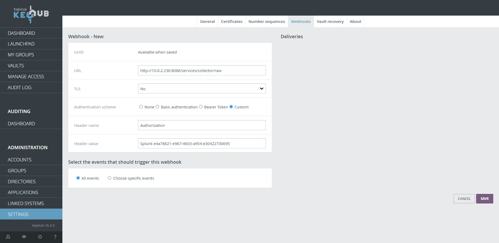The height and width of the screenshot is (243, 499).
Task: Click the Header value input field
Action: 202,143
